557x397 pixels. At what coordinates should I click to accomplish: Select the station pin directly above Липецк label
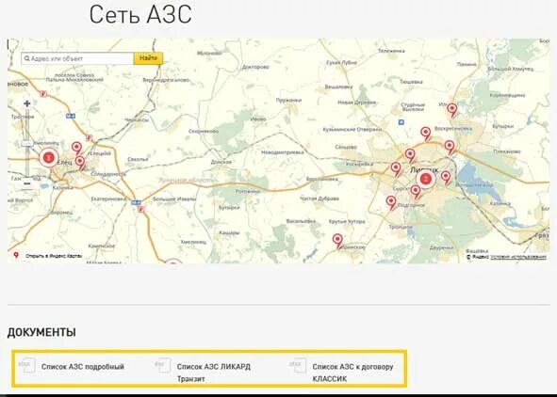click(410, 156)
